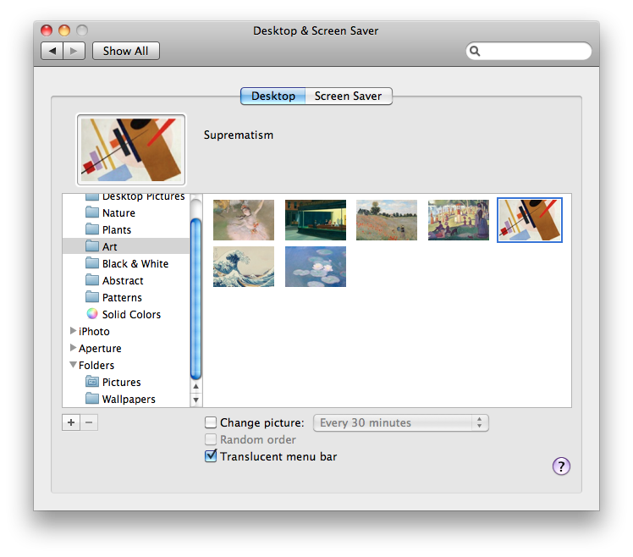The image size is (633, 557).
Task: Choose the Great Wave painting thumbnail
Action: tap(244, 267)
